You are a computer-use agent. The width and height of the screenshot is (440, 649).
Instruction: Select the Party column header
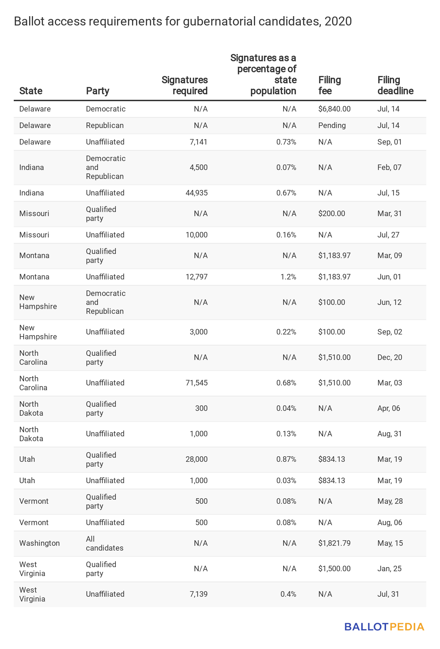tap(98, 91)
